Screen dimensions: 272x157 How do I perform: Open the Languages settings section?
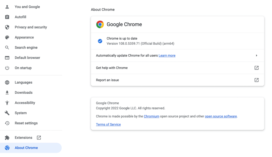23,82
